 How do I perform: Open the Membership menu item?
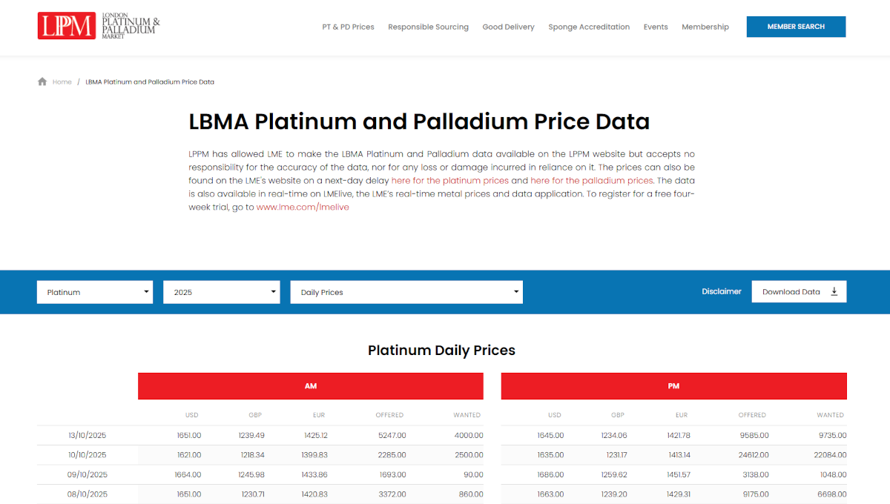pos(705,27)
